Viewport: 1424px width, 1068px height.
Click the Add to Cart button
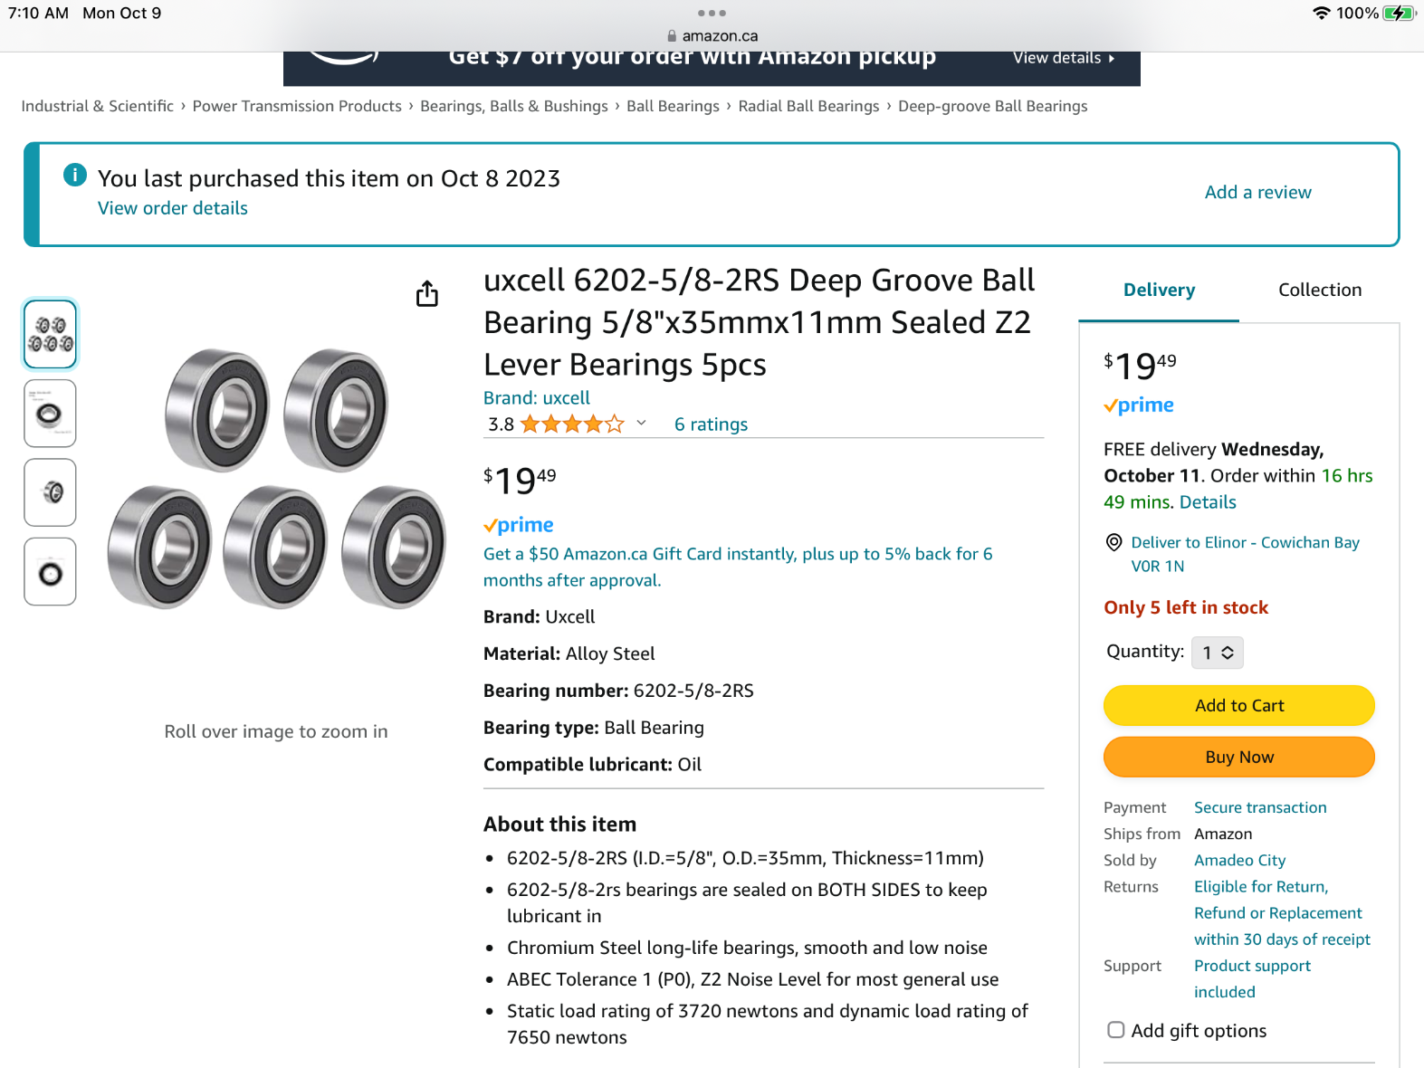pyautogui.click(x=1239, y=705)
